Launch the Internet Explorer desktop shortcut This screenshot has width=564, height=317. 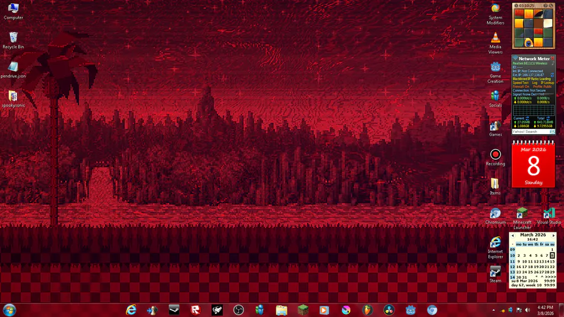tap(495, 247)
